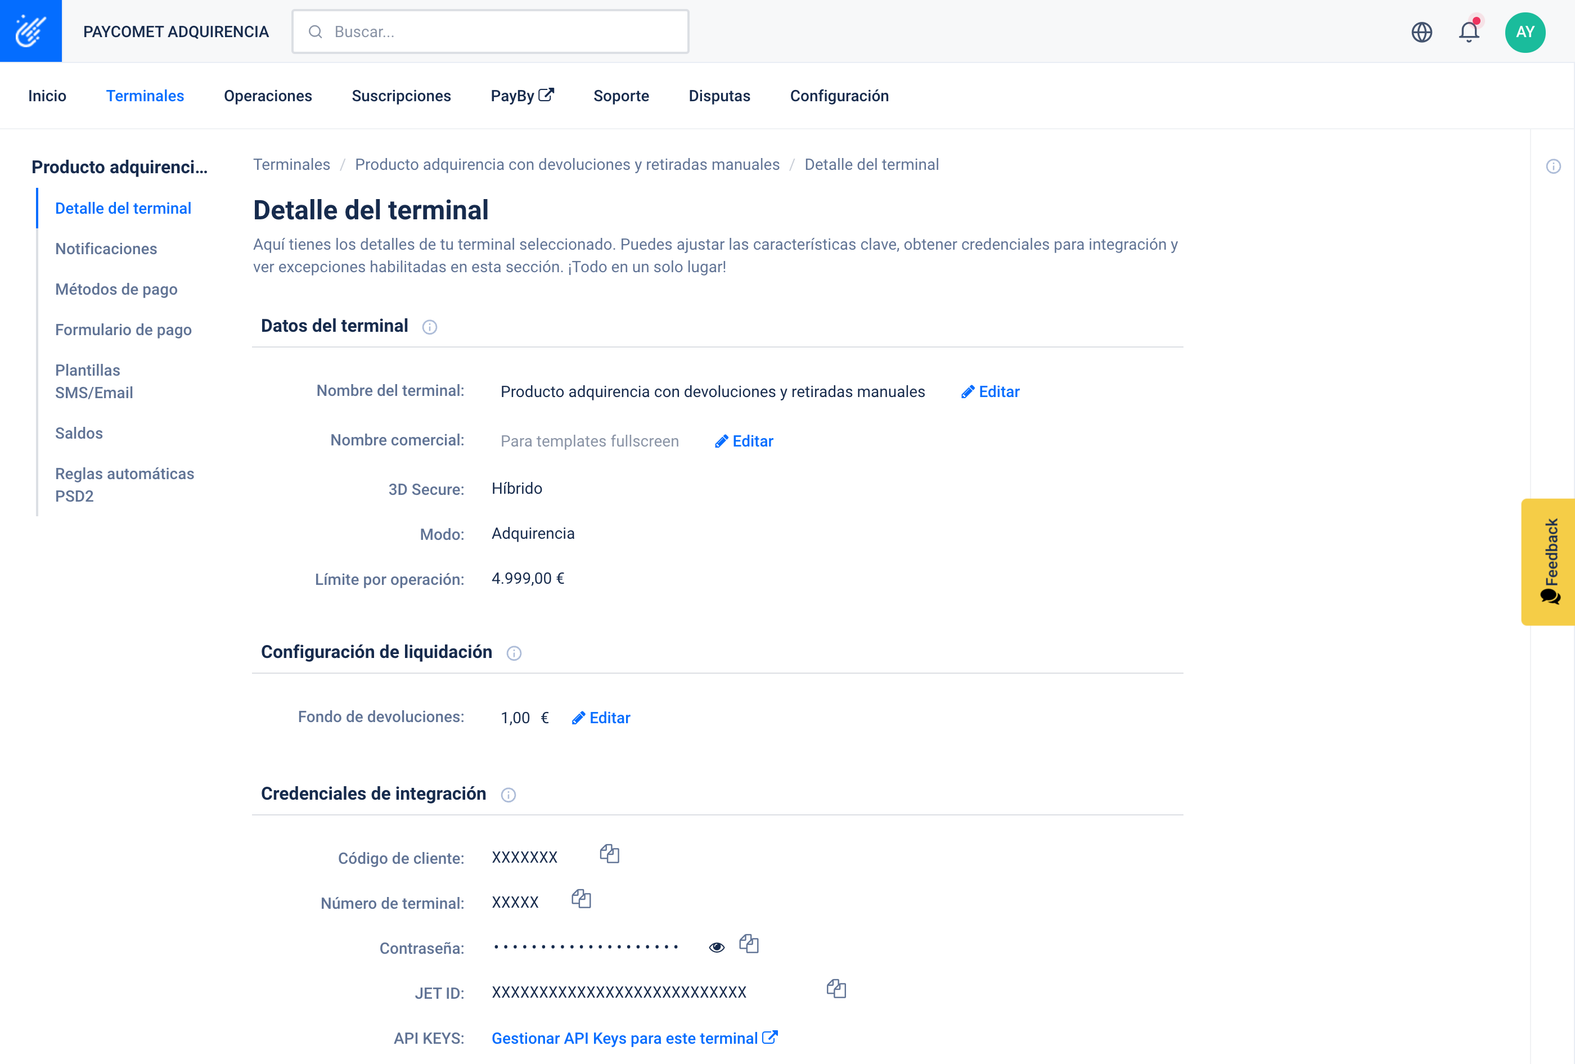Open the language globe icon
This screenshot has width=1575, height=1064.
coord(1421,32)
